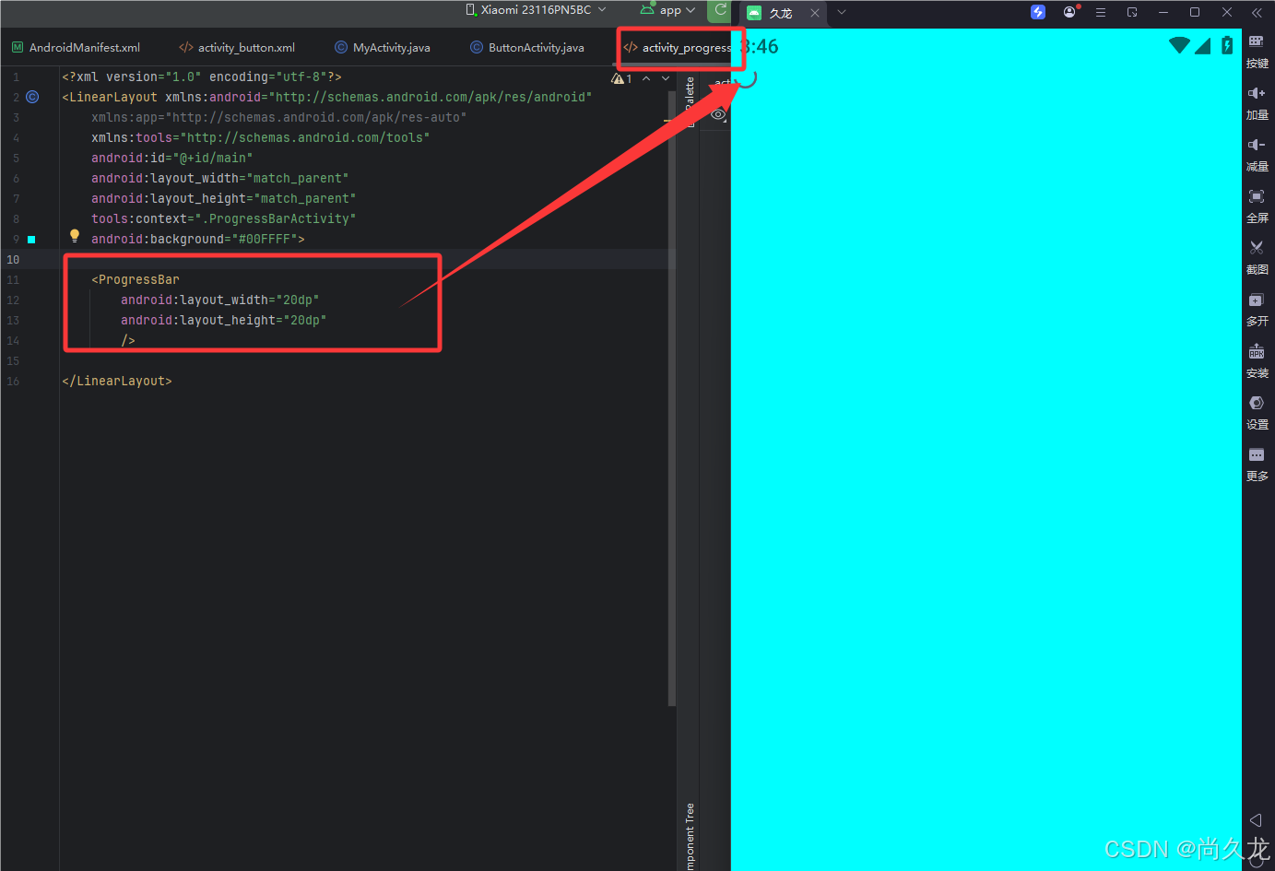Open the emulator user account icon
Screen dimensions: 1275x871
1070,12
